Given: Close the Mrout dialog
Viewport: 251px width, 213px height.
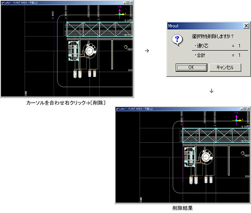Looking at the screenshot, I should coord(246,26).
